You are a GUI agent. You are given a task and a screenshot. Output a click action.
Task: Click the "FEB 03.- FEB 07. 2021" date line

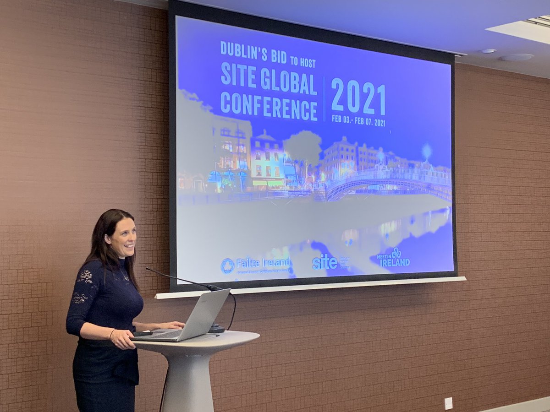359,121
